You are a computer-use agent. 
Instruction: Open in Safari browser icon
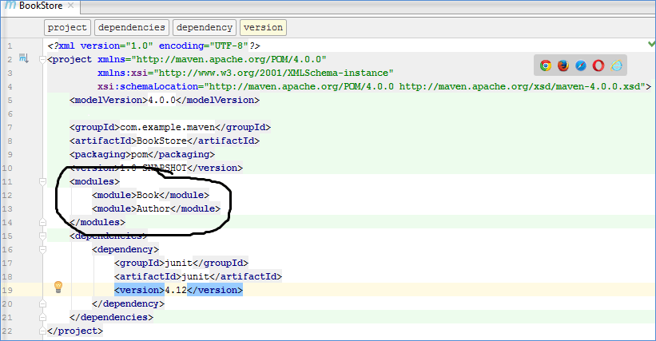pyautogui.click(x=581, y=66)
